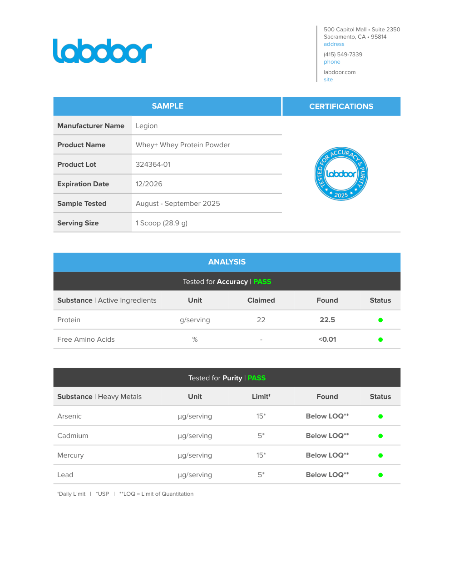Click the Product Lot value 324364-01
Screen dimensions: 454x588
coord(153,164)
